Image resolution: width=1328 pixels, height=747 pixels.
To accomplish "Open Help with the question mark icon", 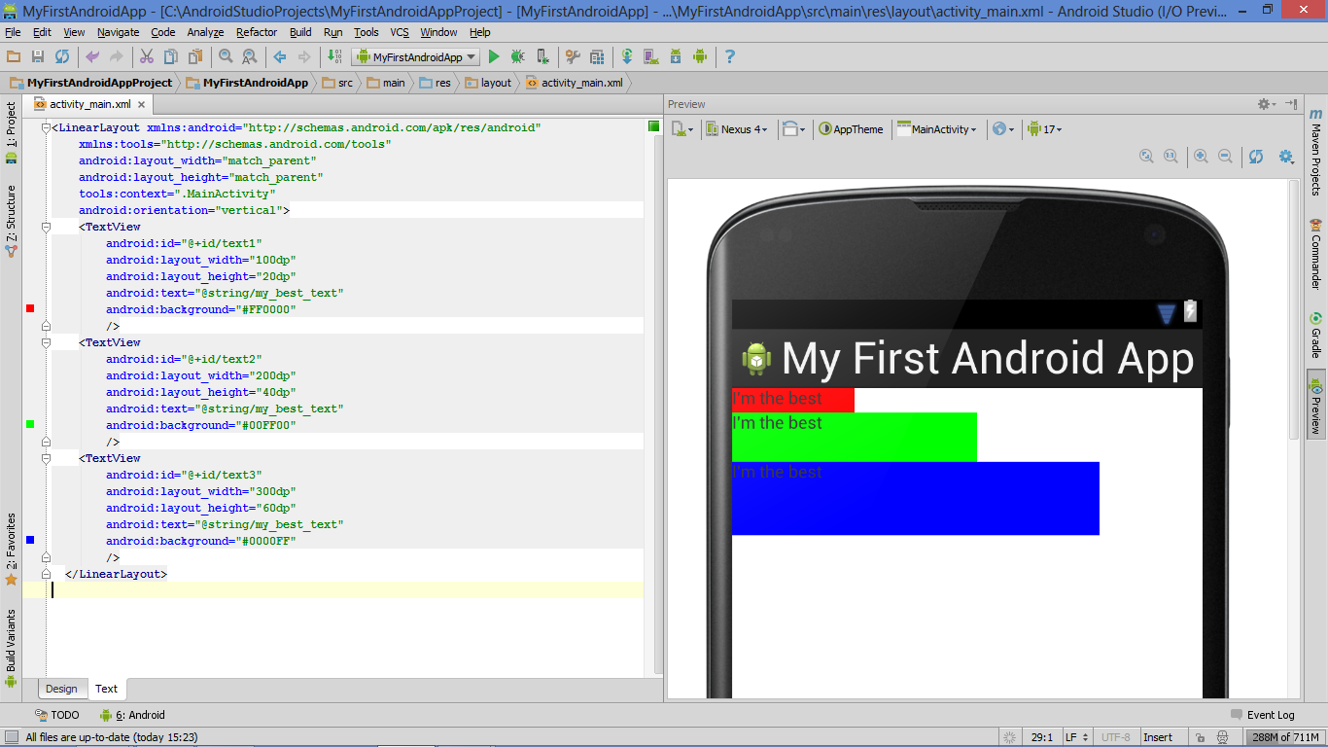I will 730,57.
